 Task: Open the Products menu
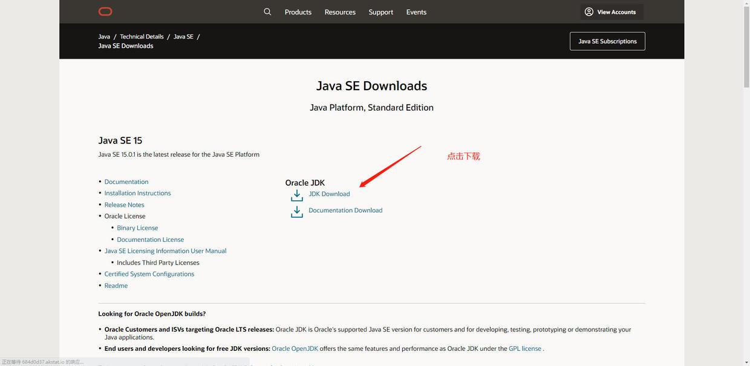point(298,11)
